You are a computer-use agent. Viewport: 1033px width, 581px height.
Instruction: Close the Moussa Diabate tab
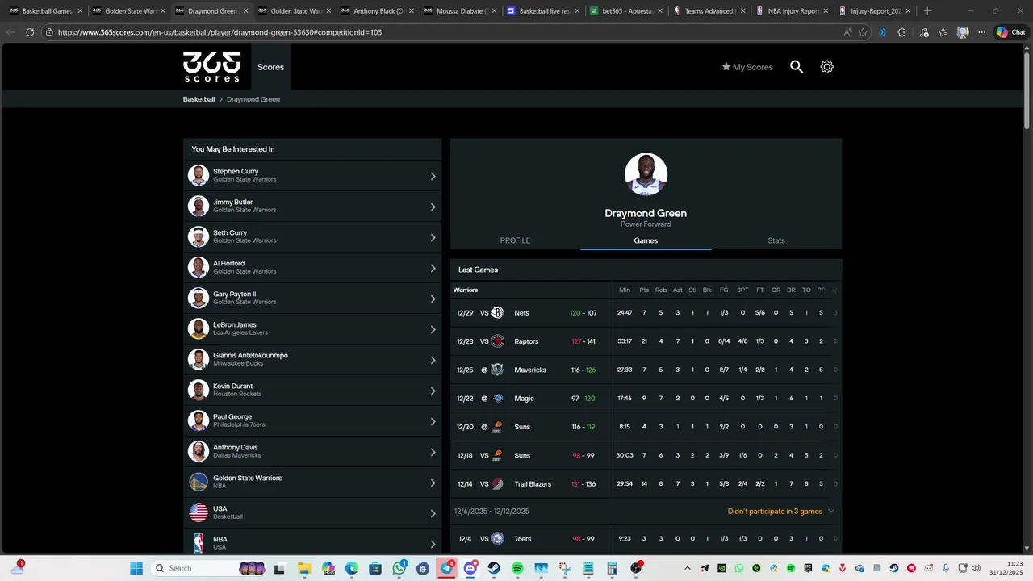pyautogui.click(x=494, y=11)
